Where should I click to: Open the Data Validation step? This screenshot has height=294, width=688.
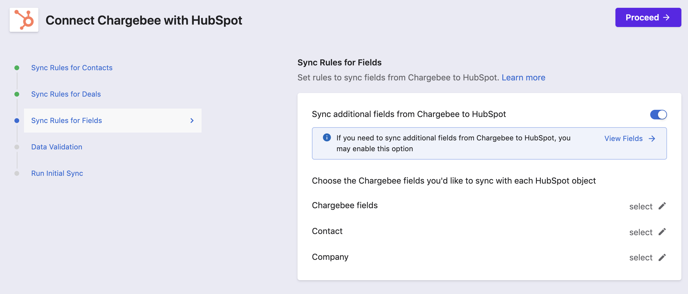click(x=57, y=147)
